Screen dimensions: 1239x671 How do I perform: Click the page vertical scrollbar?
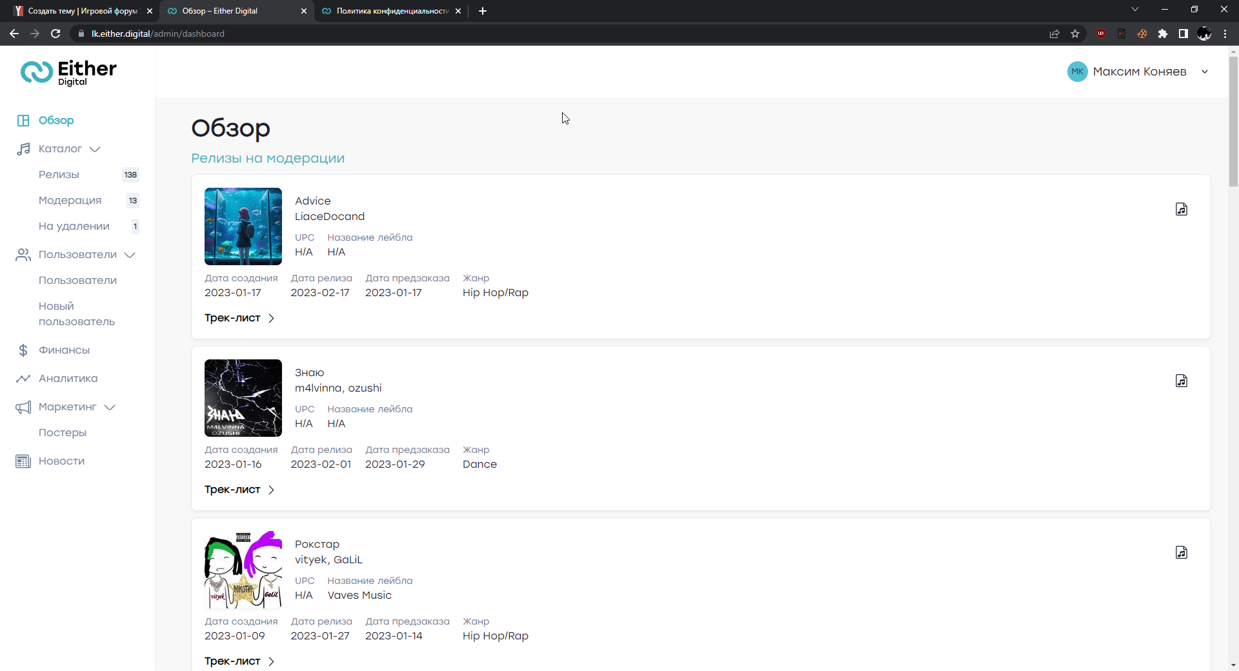click(1233, 121)
